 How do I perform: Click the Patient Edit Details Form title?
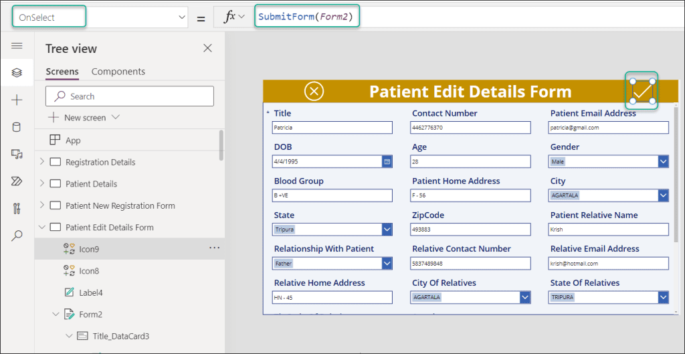[x=470, y=92]
